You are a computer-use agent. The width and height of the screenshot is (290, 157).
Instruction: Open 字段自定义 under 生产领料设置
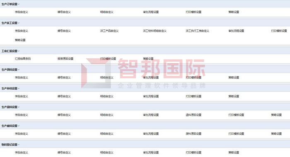point(22,78)
